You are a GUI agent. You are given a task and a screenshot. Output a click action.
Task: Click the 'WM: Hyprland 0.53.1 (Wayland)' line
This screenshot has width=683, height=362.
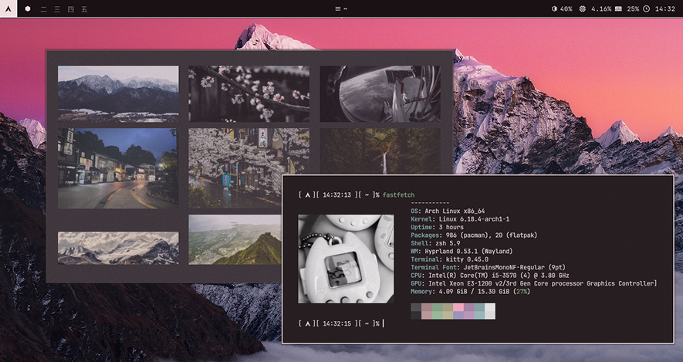point(462,252)
